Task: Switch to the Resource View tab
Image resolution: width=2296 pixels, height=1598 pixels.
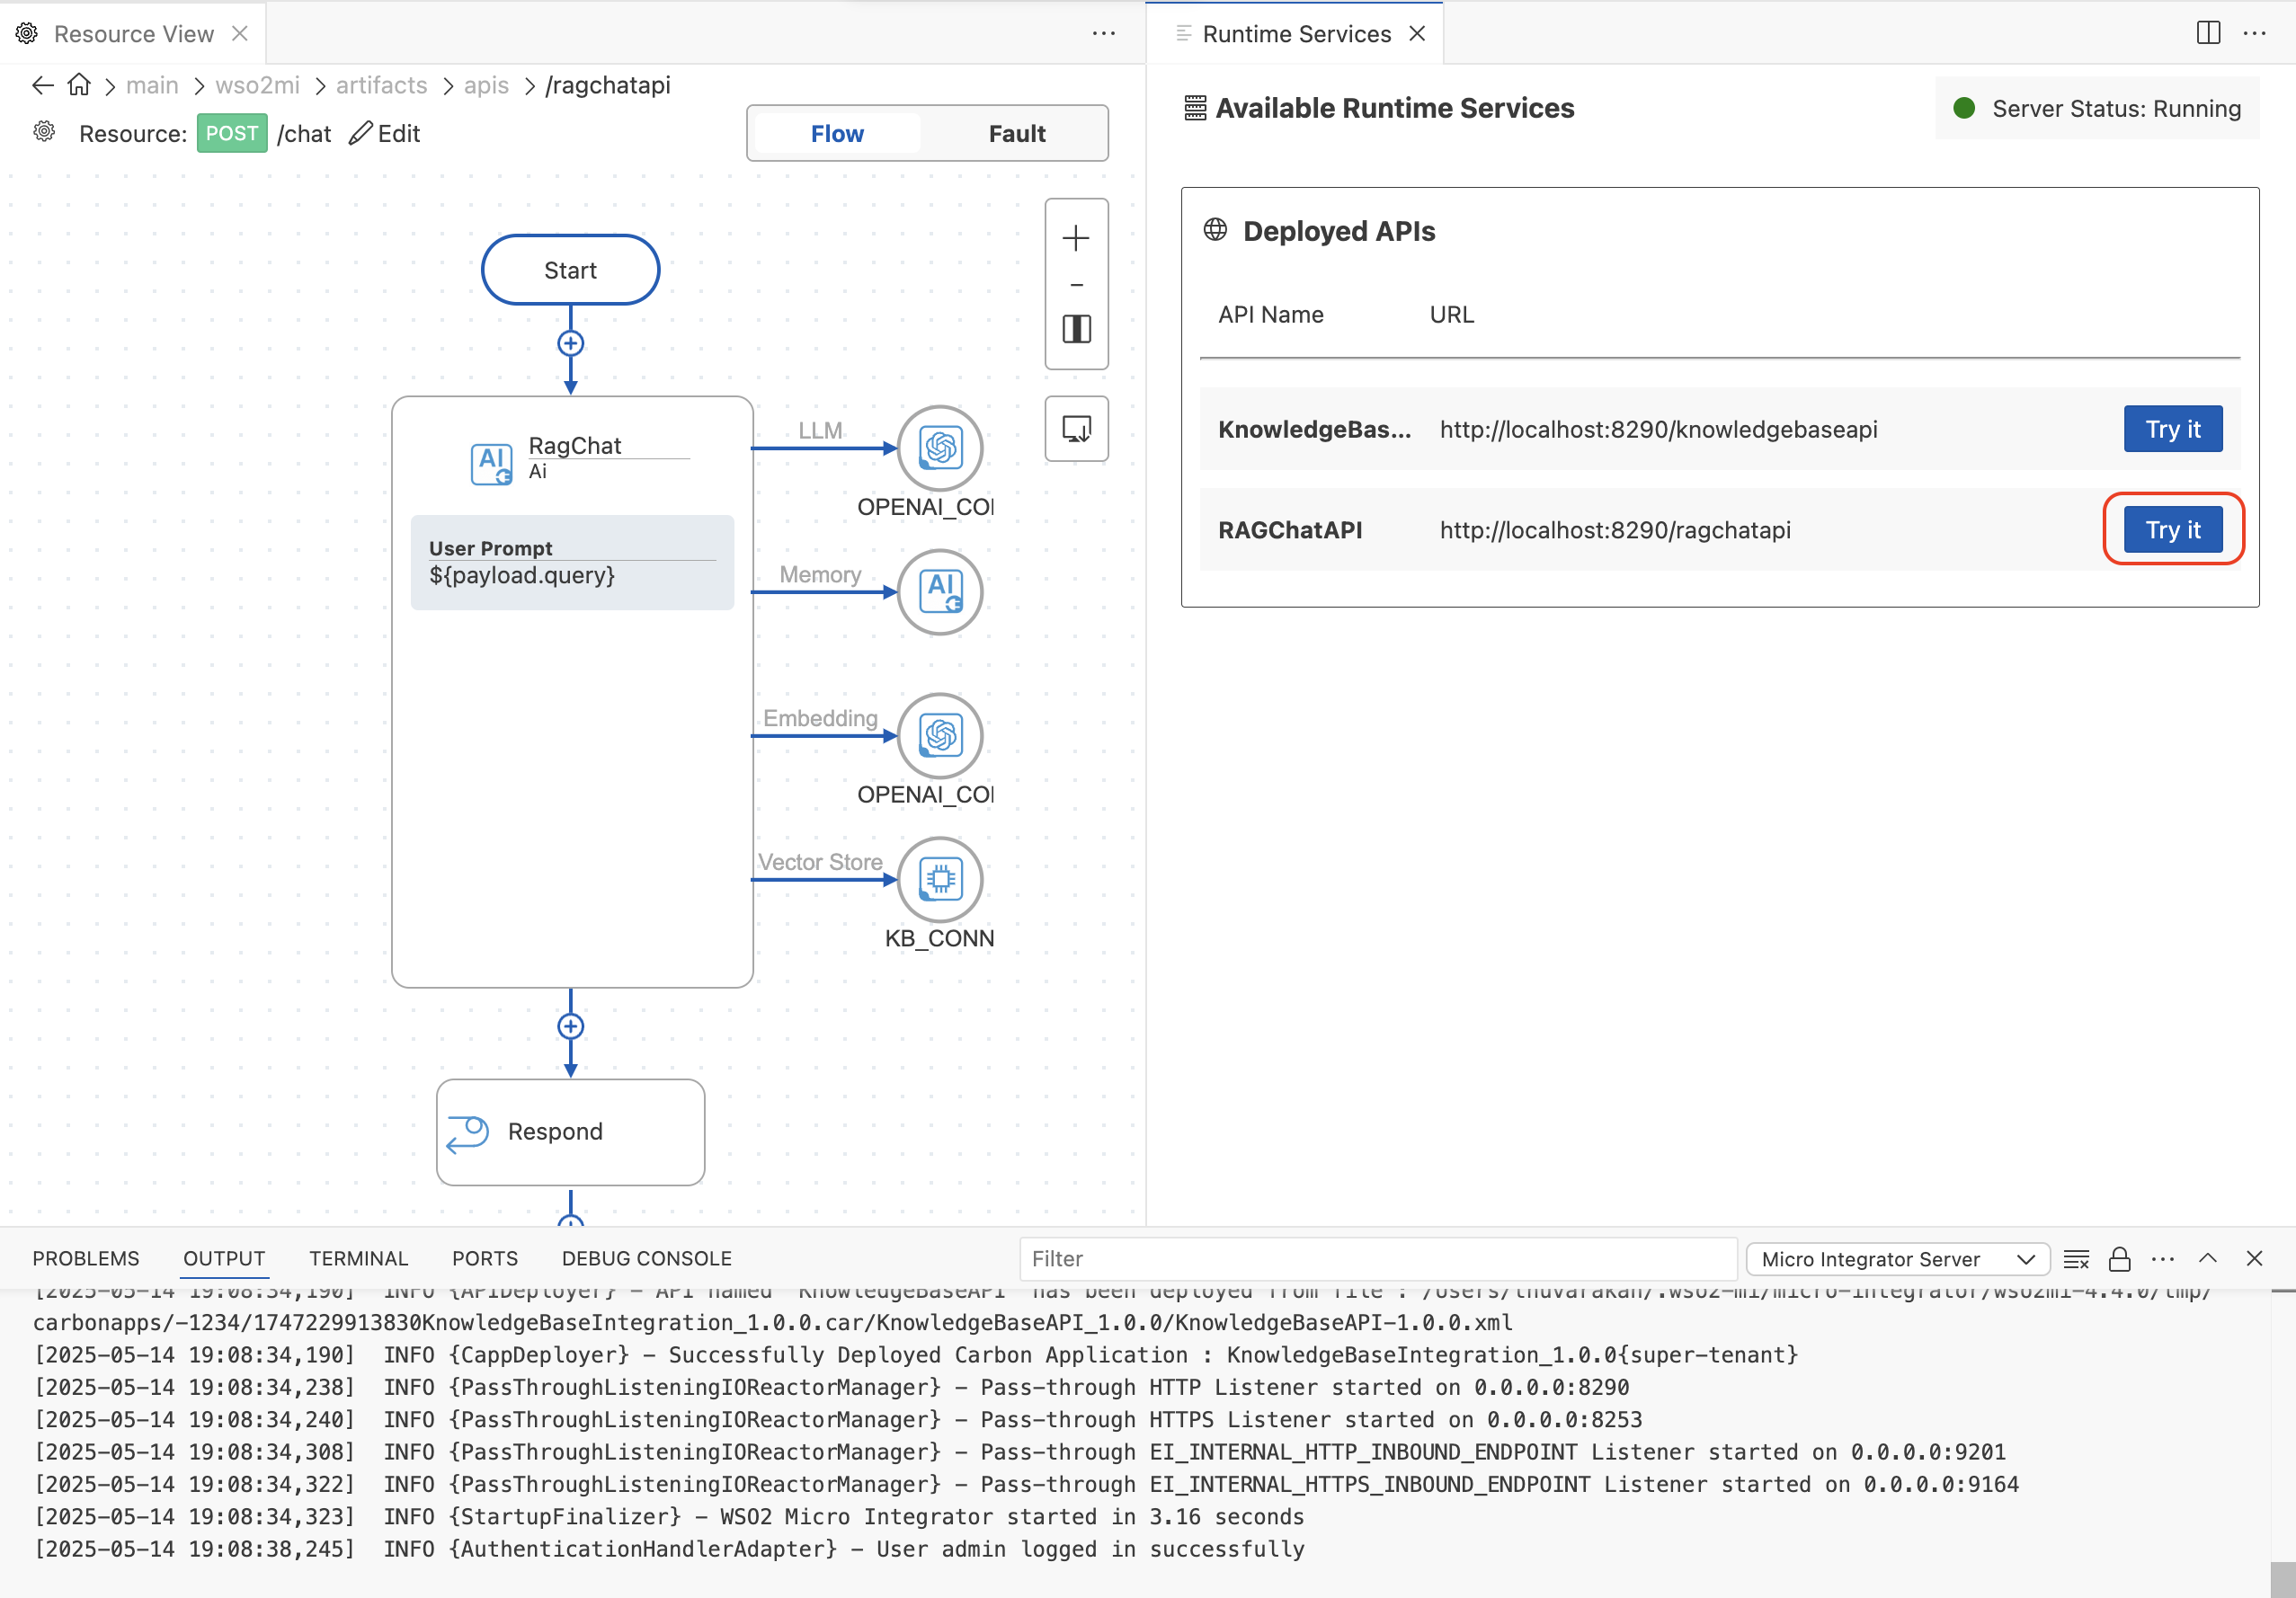Action: point(133,33)
